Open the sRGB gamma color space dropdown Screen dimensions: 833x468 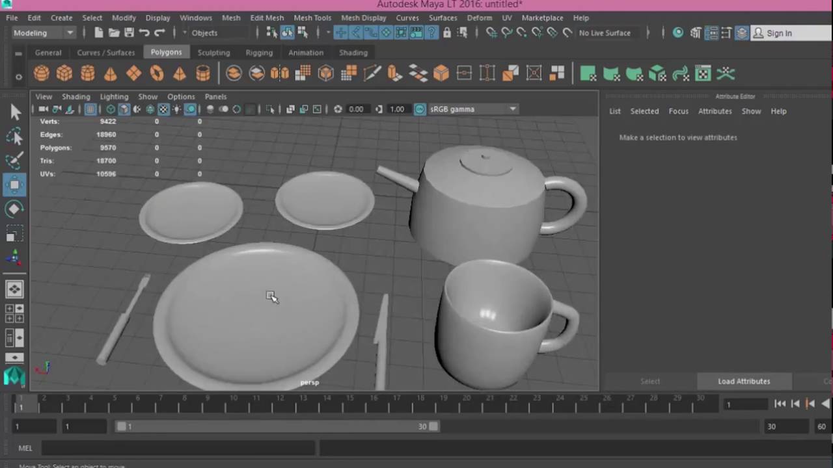pos(473,109)
